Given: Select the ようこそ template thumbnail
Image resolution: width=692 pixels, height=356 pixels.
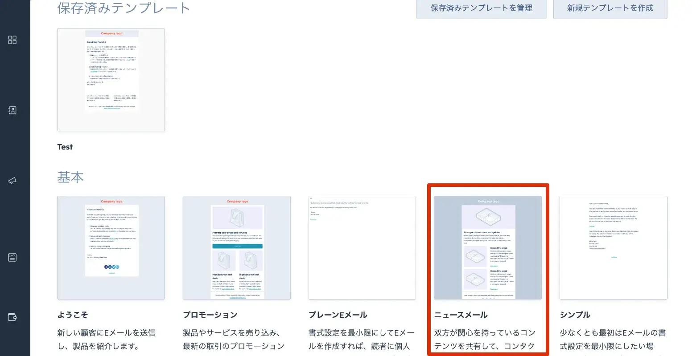Looking at the screenshot, I should pyautogui.click(x=111, y=248).
